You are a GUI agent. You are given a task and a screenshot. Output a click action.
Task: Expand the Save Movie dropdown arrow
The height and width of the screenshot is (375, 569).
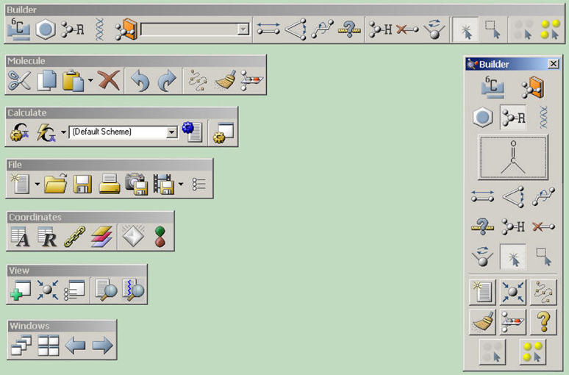tap(181, 184)
